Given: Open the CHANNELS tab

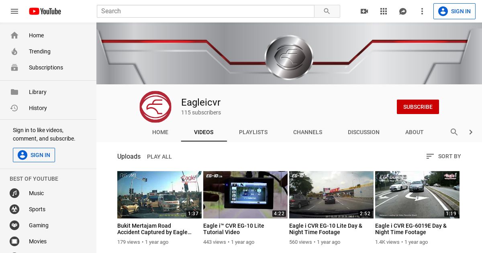Looking at the screenshot, I should coord(308,132).
